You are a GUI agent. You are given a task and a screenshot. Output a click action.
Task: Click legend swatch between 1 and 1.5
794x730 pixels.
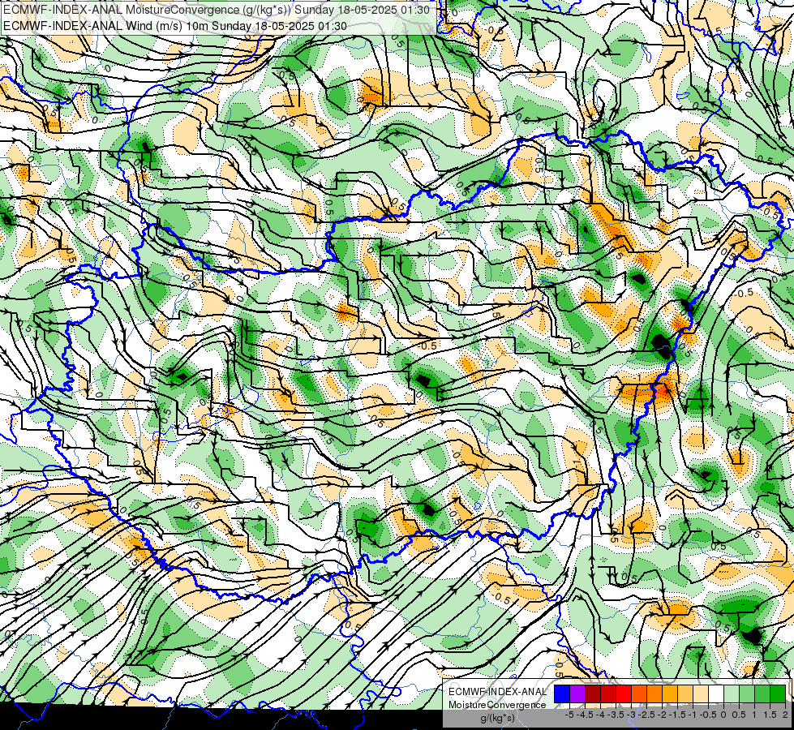[x=762, y=694]
